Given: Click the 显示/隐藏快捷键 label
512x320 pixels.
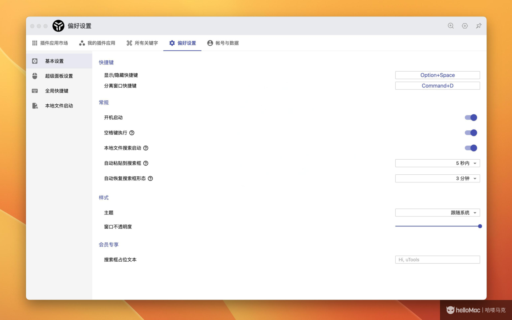Looking at the screenshot, I should point(121,75).
